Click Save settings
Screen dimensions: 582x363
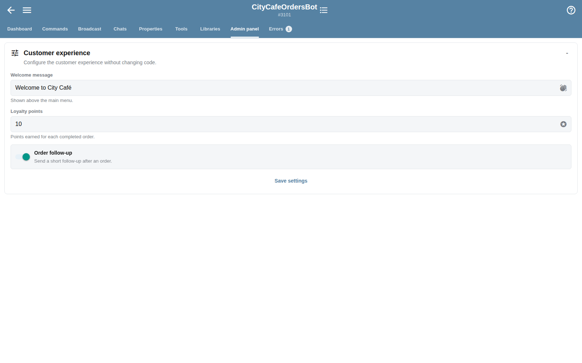[x=291, y=181]
